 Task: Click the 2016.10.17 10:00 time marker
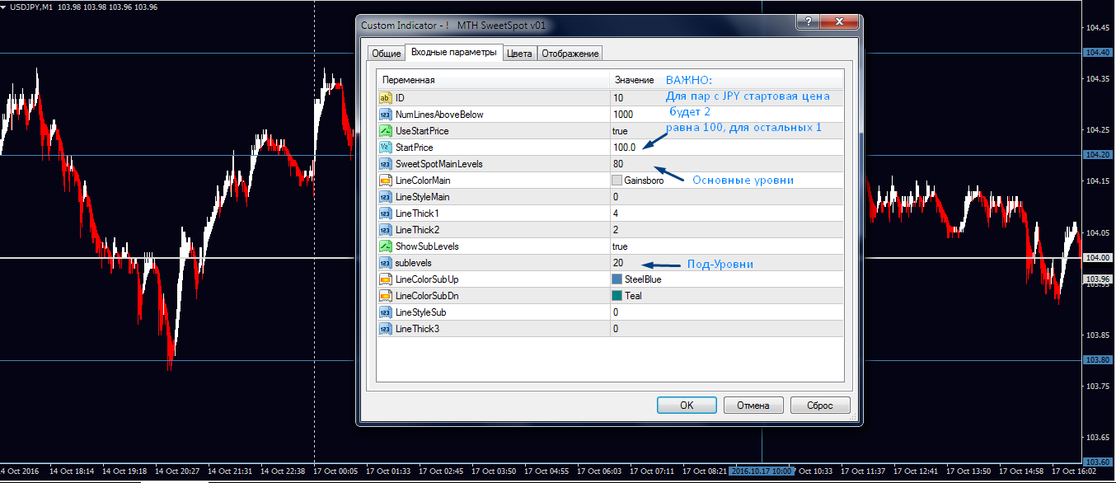click(x=762, y=471)
